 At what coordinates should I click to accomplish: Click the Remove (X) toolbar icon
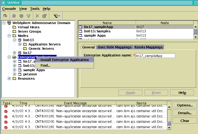(x=37, y=16)
